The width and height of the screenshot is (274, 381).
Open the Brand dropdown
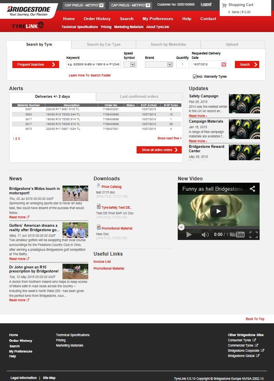click(x=159, y=65)
